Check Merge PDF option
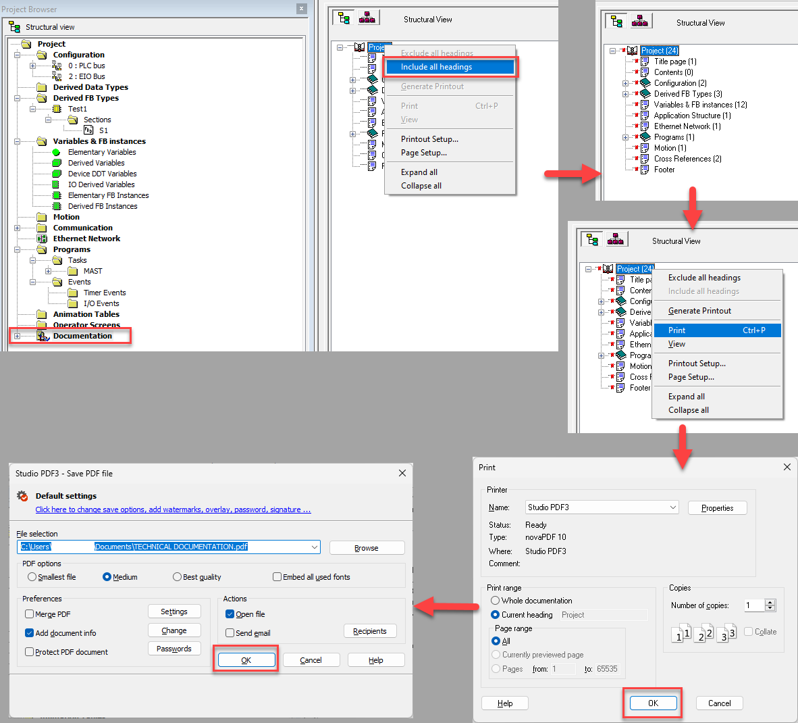The height and width of the screenshot is (723, 798). coord(30,614)
